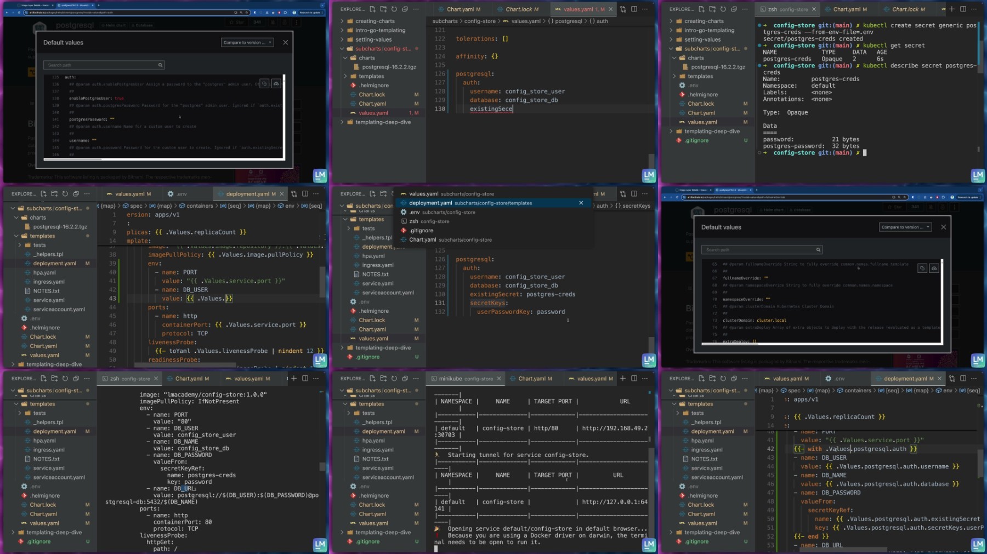Screen dimensions: 987x554
Task: Click the scrollbar beside the auth values code listing
Action: [x=283, y=116]
